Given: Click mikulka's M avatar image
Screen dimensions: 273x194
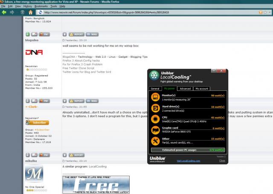Looking at the screenshot, I should tap(34, 174).
